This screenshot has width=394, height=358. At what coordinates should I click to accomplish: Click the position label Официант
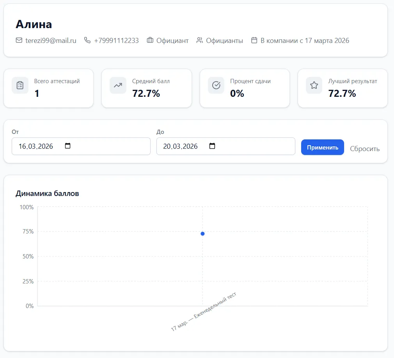click(172, 41)
